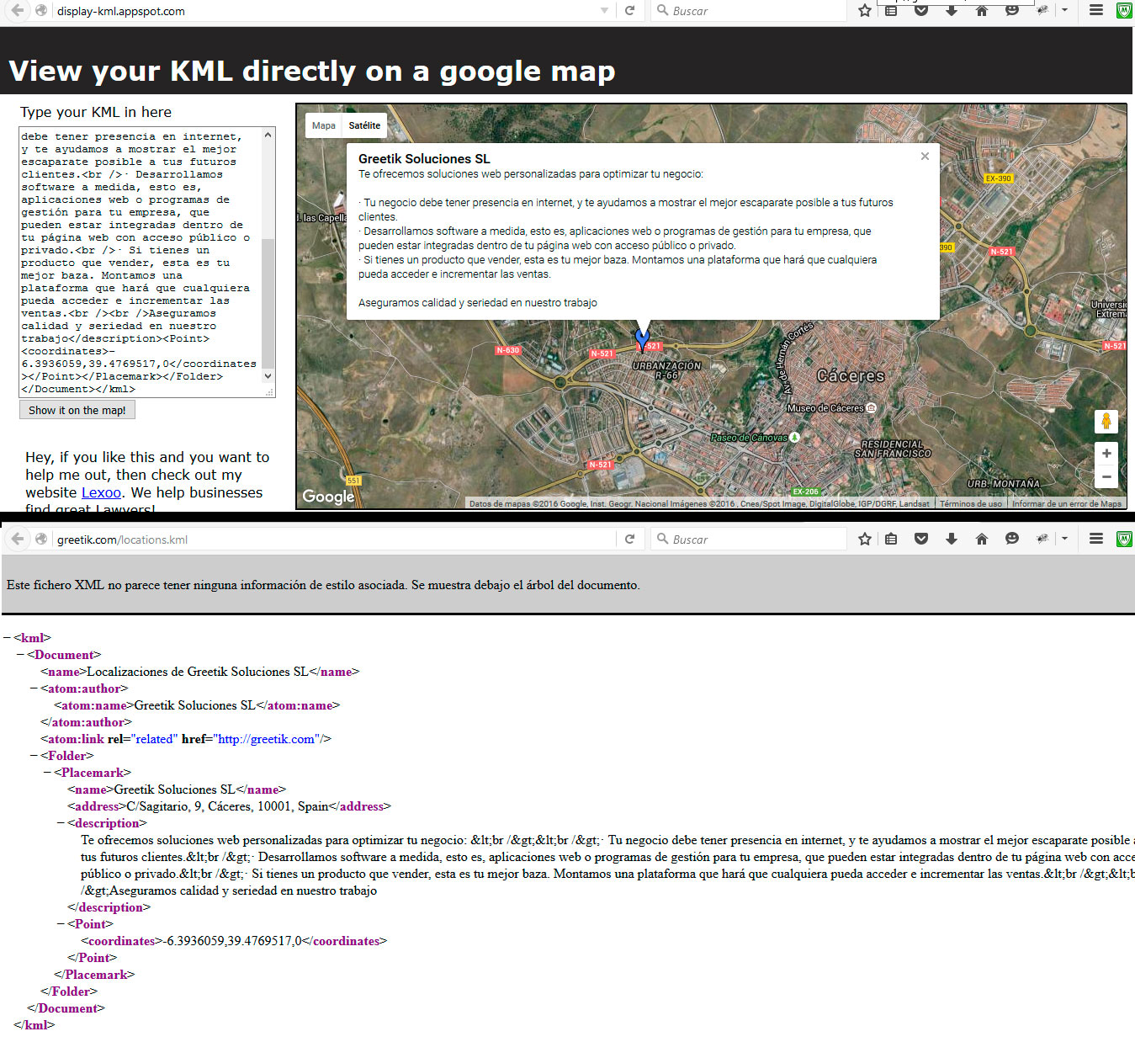1135x1042 pixels.
Task: Collapse the kml root node
Action: (x=7, y=638)
